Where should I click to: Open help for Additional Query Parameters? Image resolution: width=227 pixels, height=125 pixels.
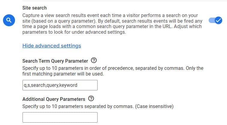(x=91, y=98)
